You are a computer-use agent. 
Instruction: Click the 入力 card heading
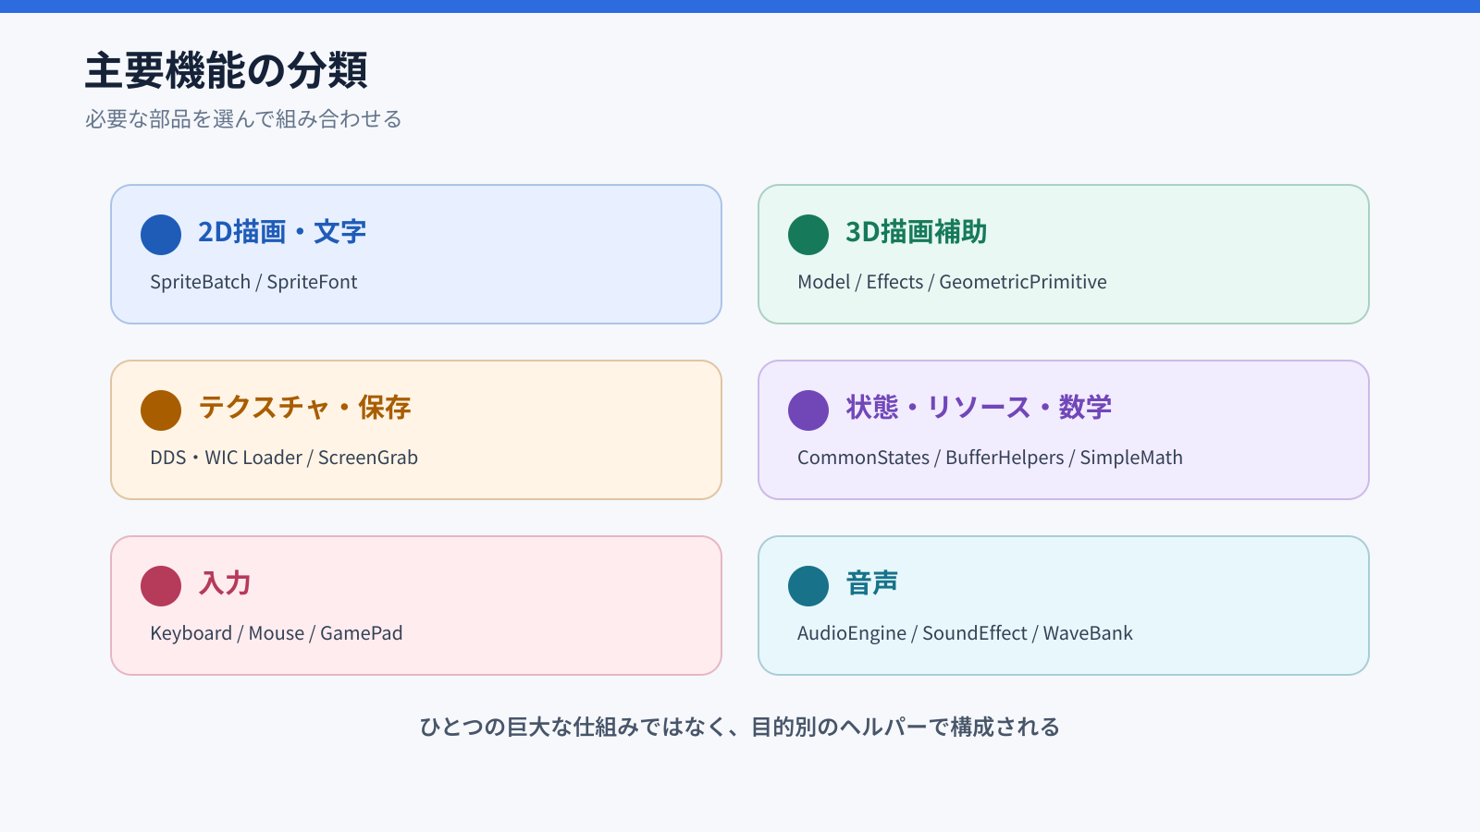[225, 583]
